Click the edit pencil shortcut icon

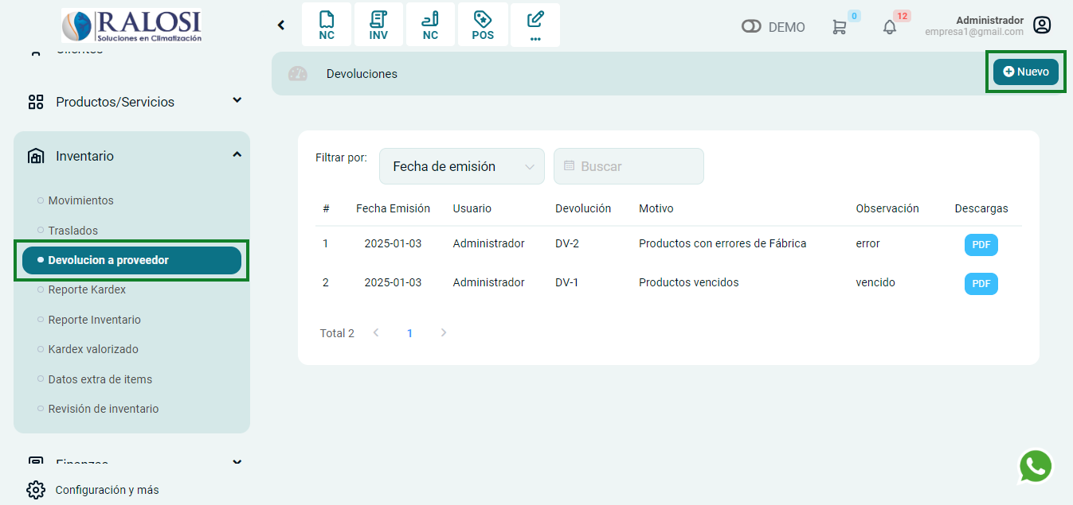pyautogui.click(x=535, y=25)
